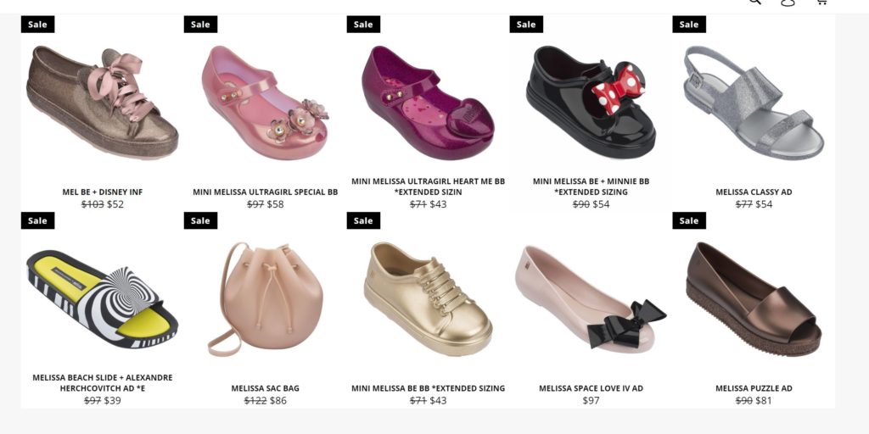Click the Sale badge on Mel Be + Disney Inf

37,25
